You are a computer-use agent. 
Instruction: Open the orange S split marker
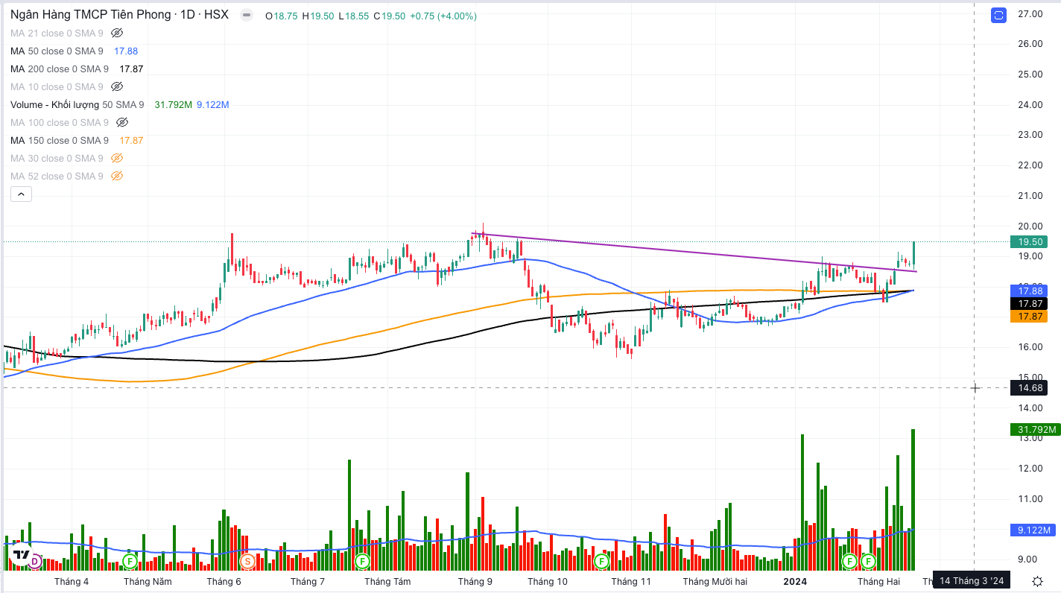[247, 560]
